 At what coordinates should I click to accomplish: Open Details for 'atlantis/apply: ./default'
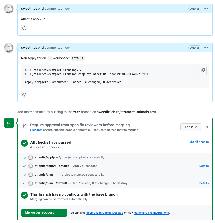click(x=204, y=166)
